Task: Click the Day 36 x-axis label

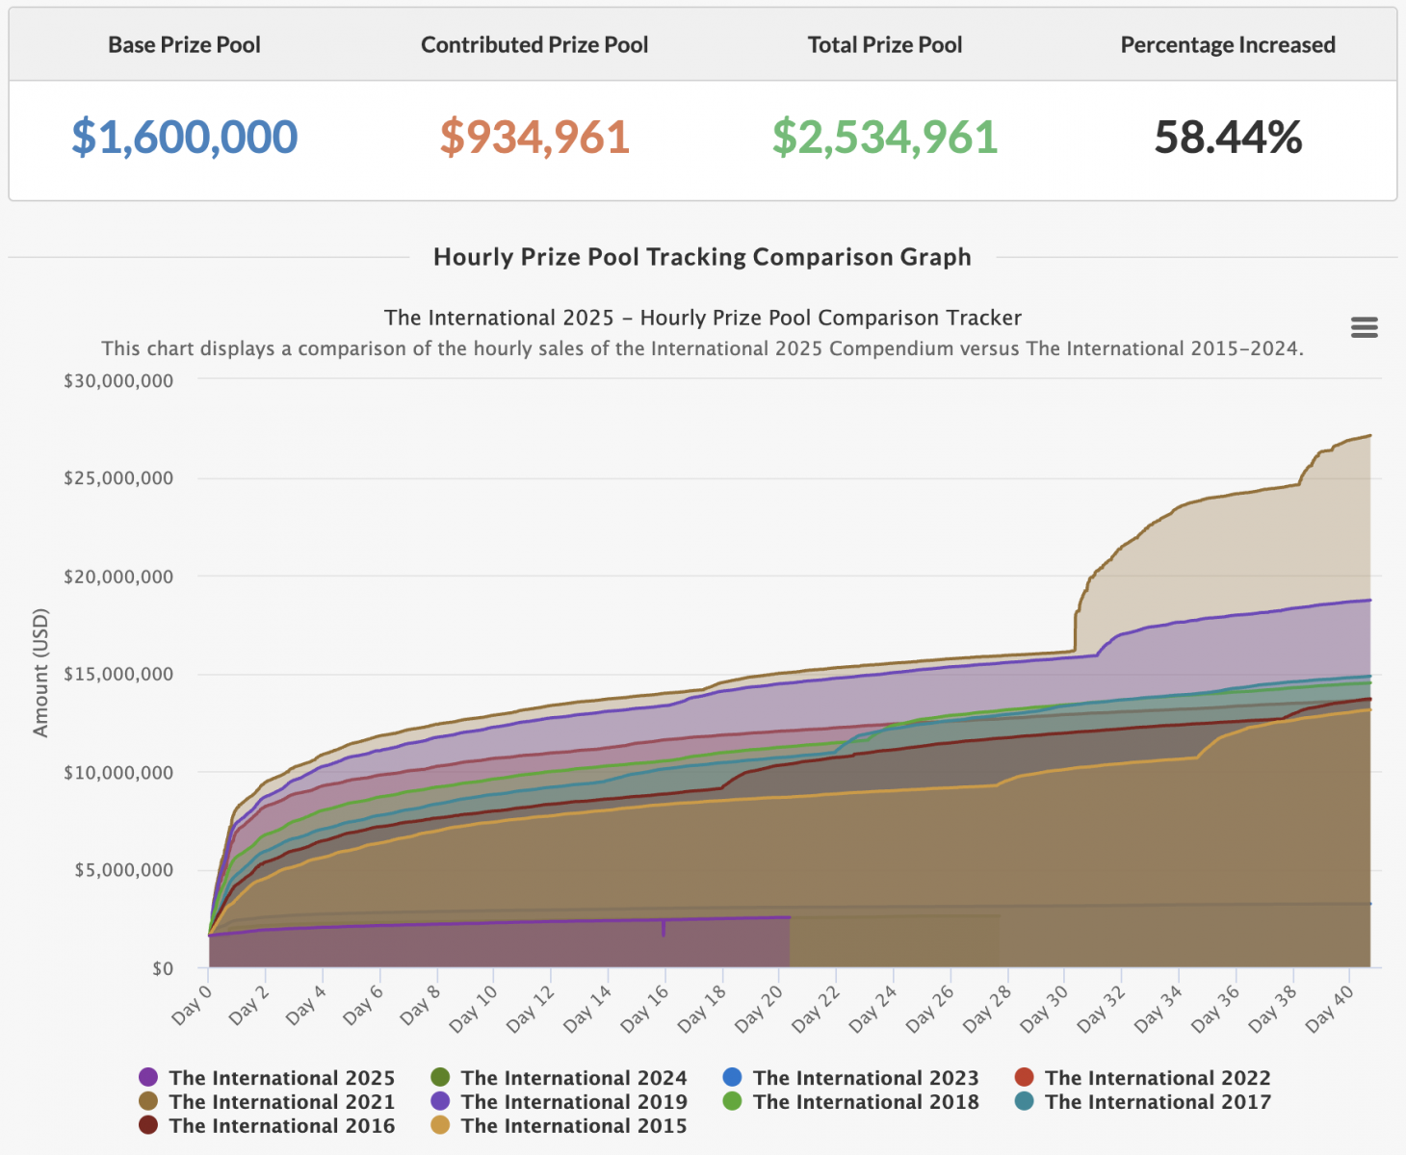Action: (x=1217, y=1008)
